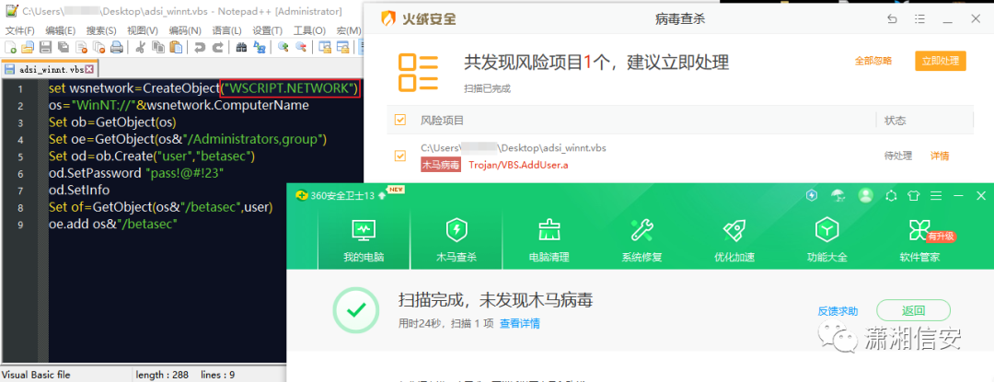
Task: Click the Redo arrow icon in Notepad++
Action: [217, 47]
